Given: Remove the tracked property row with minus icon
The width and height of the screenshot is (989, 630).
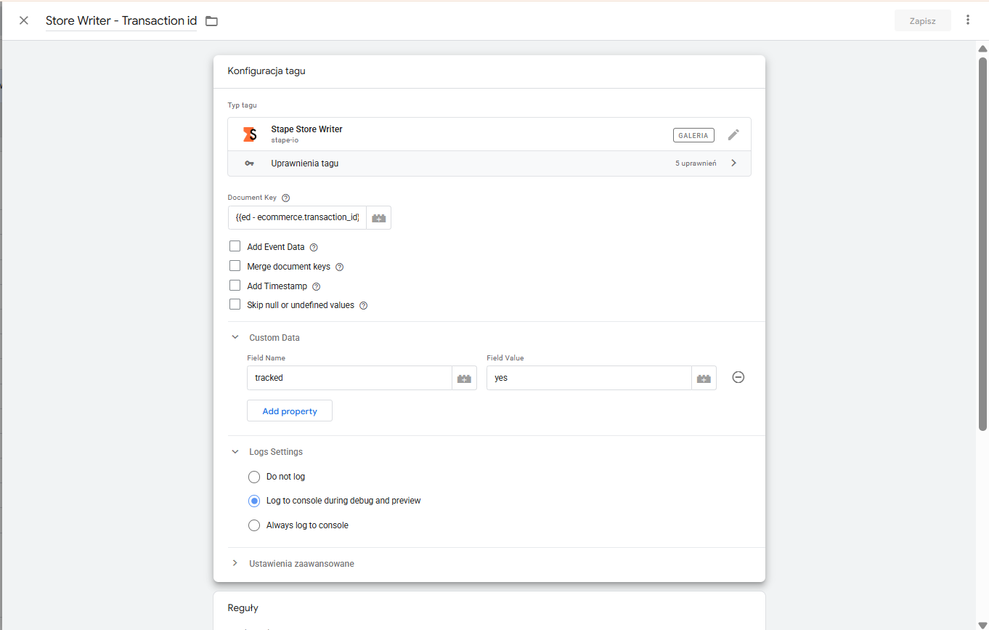Looking at the screenshot, I should point(738,377).
